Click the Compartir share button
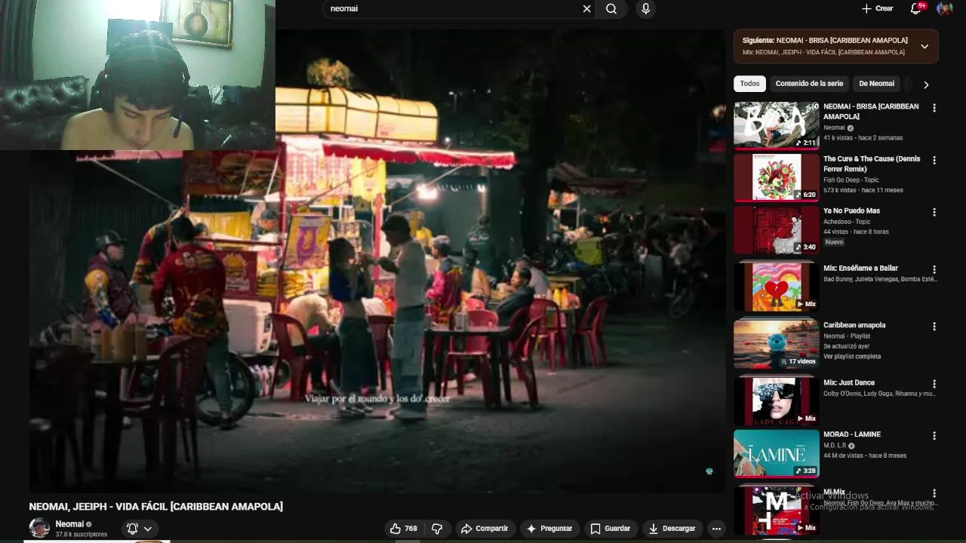Screen dimensions: 966x543 485,529
